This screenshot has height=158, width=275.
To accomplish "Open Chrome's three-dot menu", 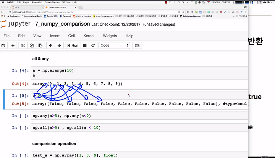I will (246, 12).
